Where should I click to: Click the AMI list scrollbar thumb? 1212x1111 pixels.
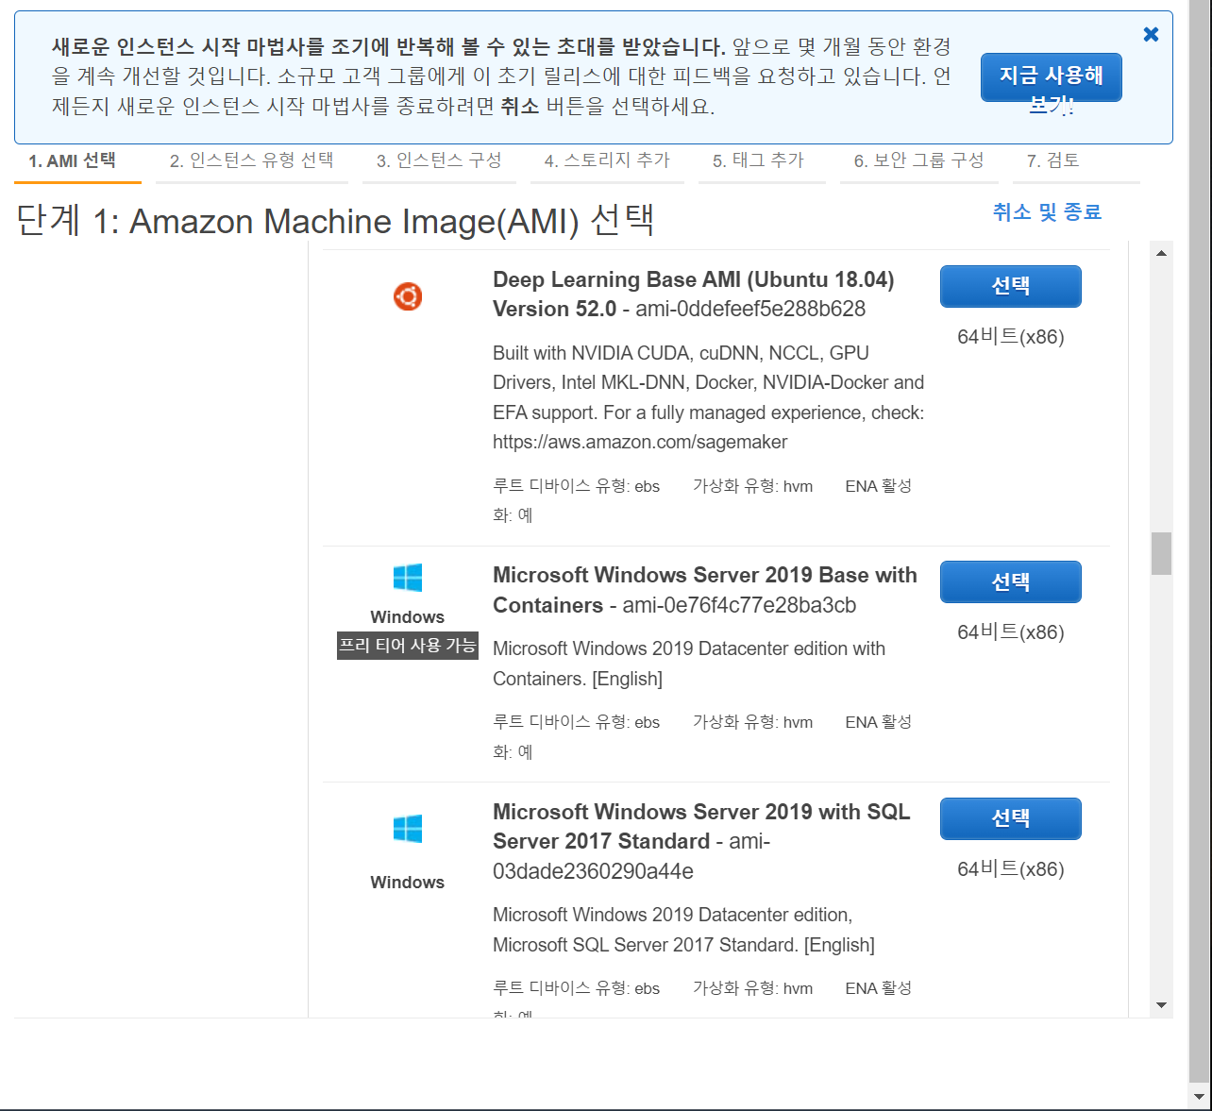[1161, 554]
